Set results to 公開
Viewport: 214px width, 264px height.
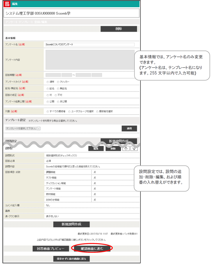(48, 102)
